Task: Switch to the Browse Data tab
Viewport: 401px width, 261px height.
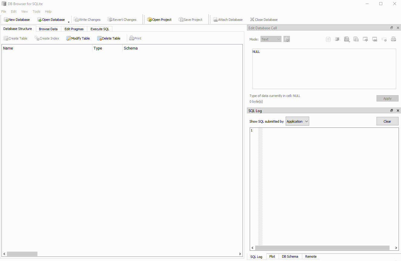Action: [x=48, y=29]
